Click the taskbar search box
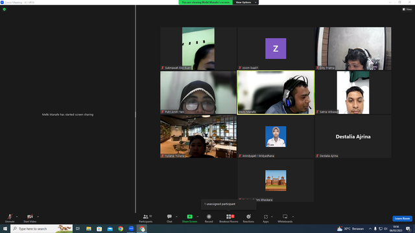415x233 pixels. pyautogui.click(x=41, y=228)
